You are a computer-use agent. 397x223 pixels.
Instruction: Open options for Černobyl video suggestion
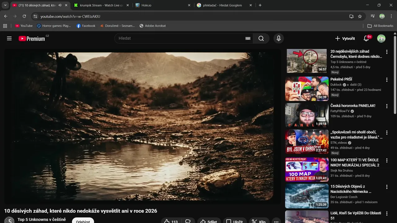point(386,52)
